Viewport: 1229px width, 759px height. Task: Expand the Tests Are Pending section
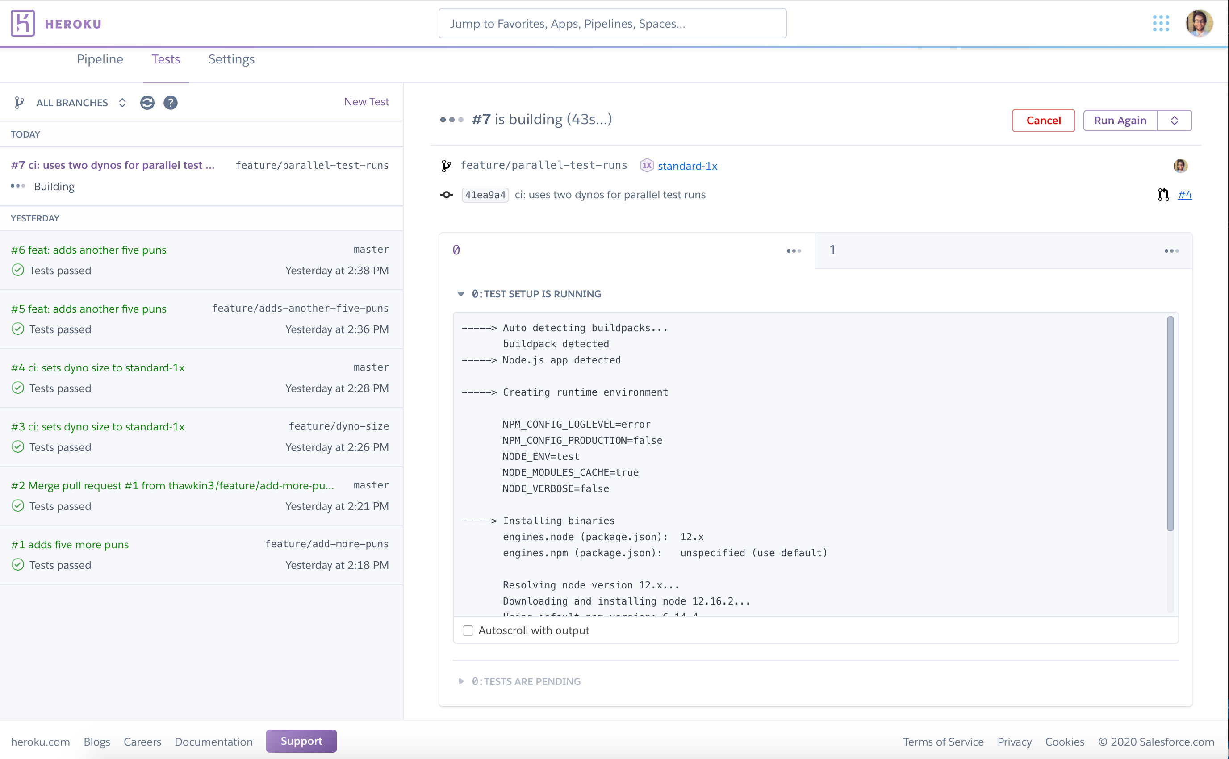(x=461, y=682)
